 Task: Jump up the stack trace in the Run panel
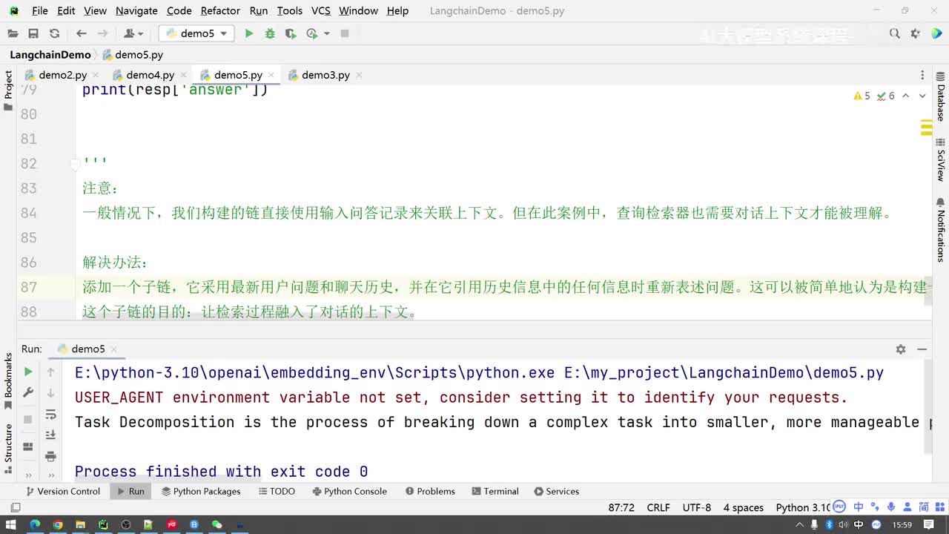[50, 372]
